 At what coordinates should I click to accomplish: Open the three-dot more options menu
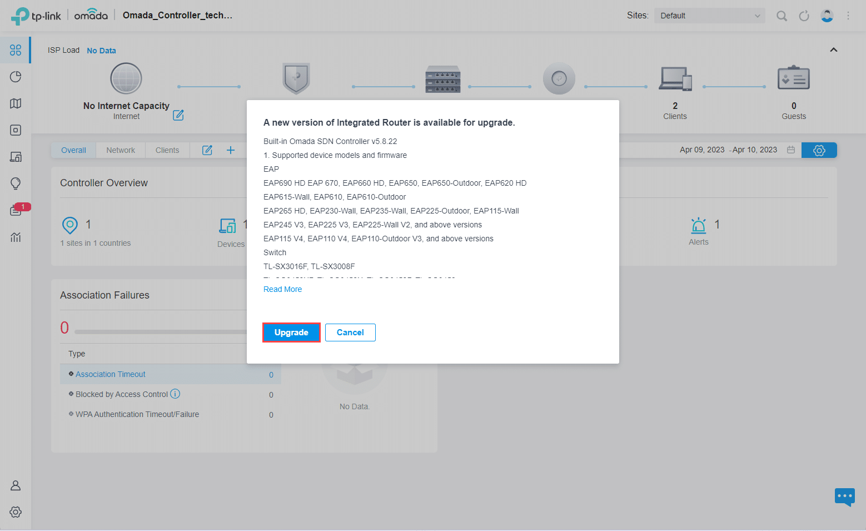click(848, 16)
